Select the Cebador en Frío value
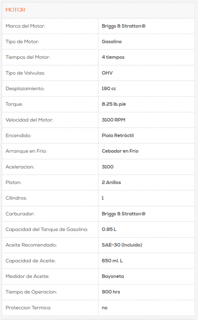The width and height of the screenshot is (198, 320). [120, 151]
